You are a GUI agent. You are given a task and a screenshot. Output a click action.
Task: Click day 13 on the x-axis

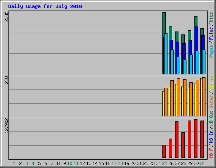(x=89, y=163)
